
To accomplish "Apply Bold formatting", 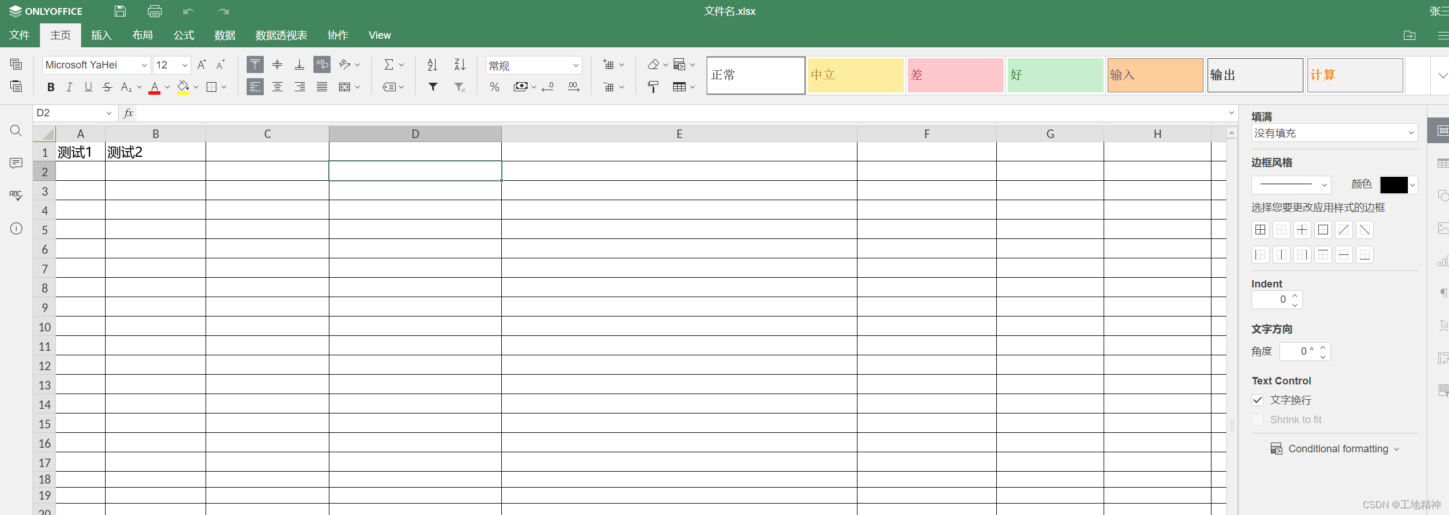I will click(x=51, y=87).
